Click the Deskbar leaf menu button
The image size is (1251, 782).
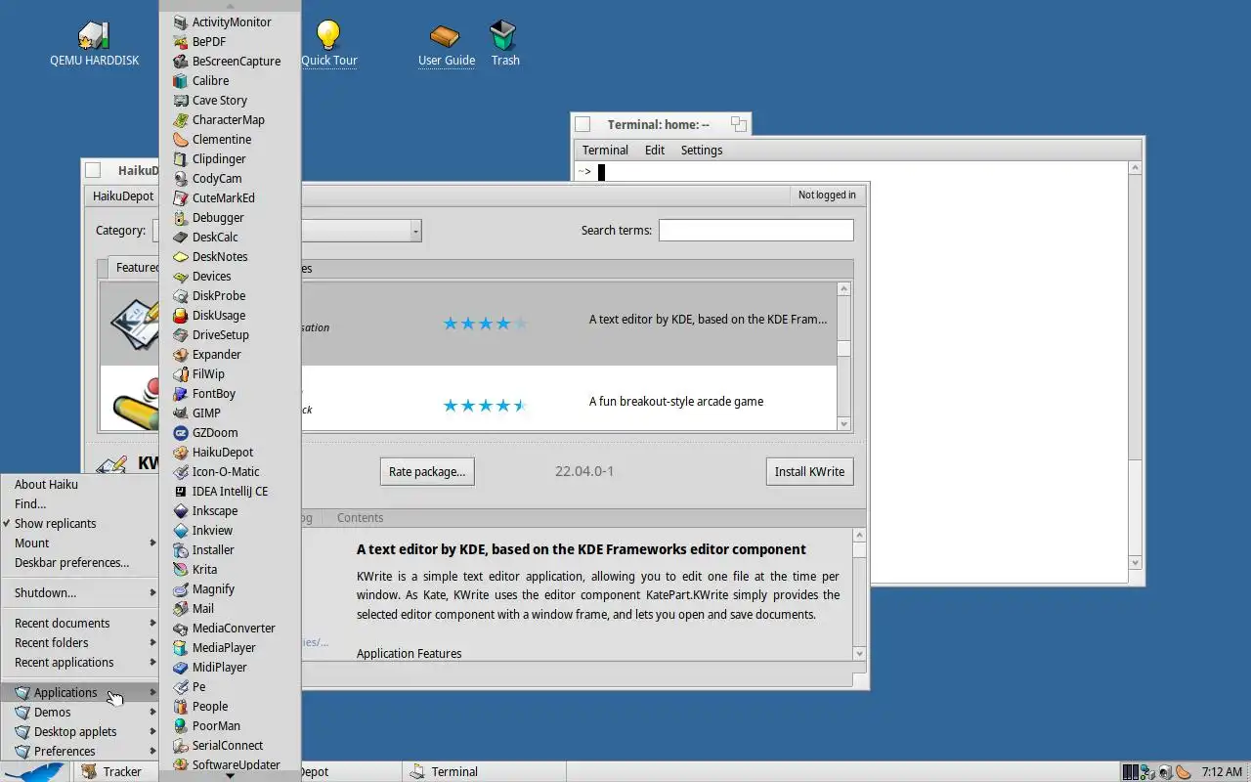[35, 771]
